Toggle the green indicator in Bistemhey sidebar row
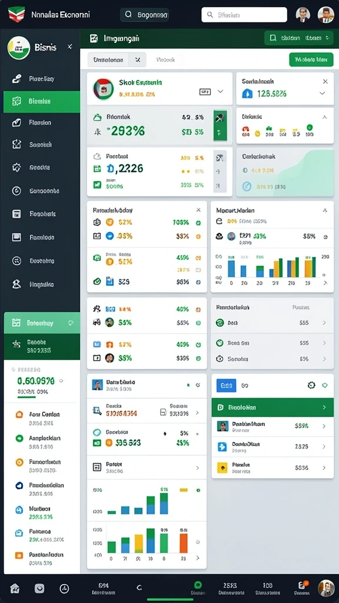 pyautogui.click(x=71, y=323)
